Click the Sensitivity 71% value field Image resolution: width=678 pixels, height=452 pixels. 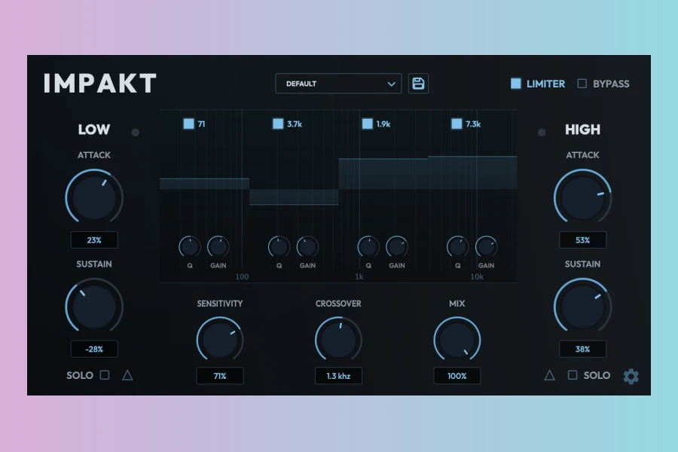coord(220,376)
